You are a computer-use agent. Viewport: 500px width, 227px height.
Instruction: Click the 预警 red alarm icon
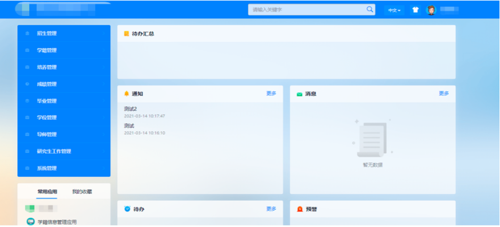coord(300,209)
